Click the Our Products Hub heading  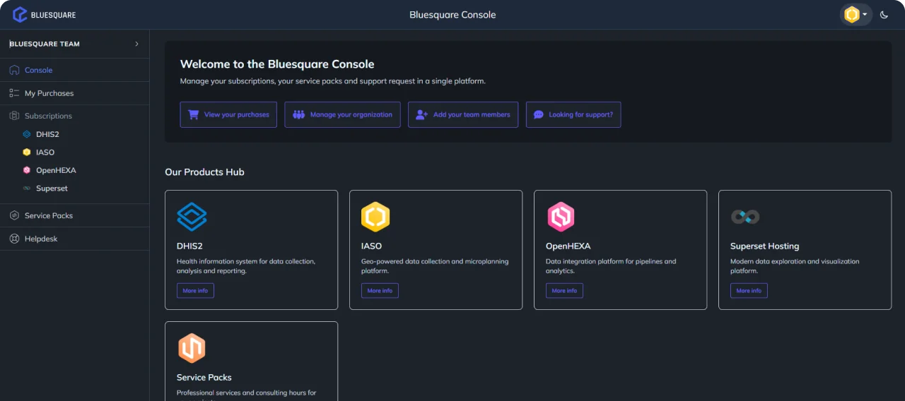point(204,172)
